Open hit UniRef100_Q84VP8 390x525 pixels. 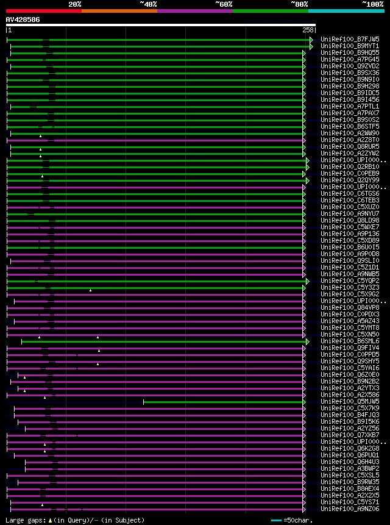click(350, 307)
